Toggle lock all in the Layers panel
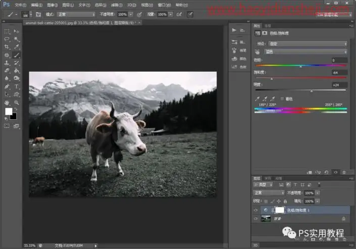Image resolution: width=356 pixels, height=249 pixels. click(285, 202)
